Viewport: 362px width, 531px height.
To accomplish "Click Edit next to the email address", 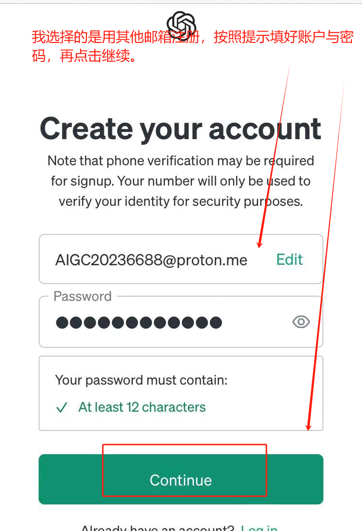I will click(x=289, y=259).
